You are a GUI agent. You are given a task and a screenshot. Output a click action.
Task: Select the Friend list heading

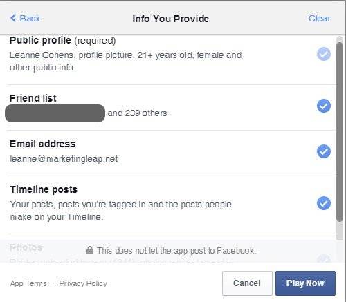pyautogui.click(x=33, y=98)
